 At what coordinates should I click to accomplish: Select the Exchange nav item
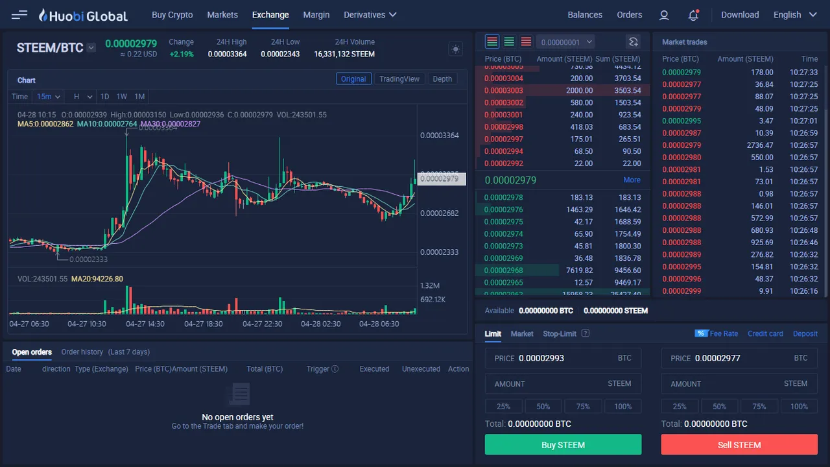270,14
